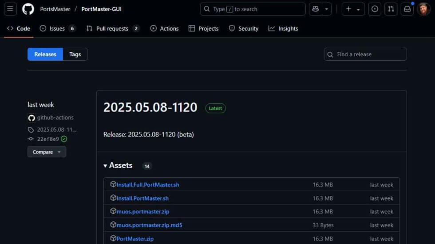Screen dimensions: 435x244
Task: Open the pull requests header icon
Action: pos(391,9)
